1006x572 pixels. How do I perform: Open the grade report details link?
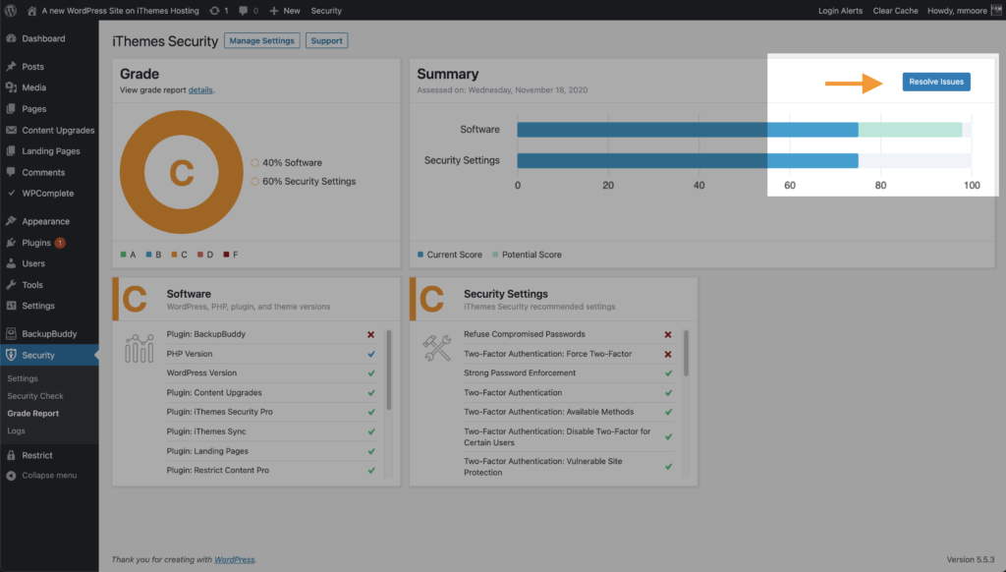click(200, 89)
